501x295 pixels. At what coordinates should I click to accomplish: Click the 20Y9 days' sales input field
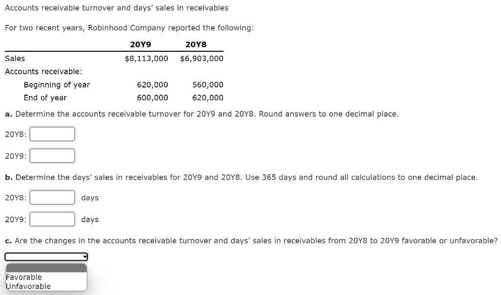(x=52, y=219)
